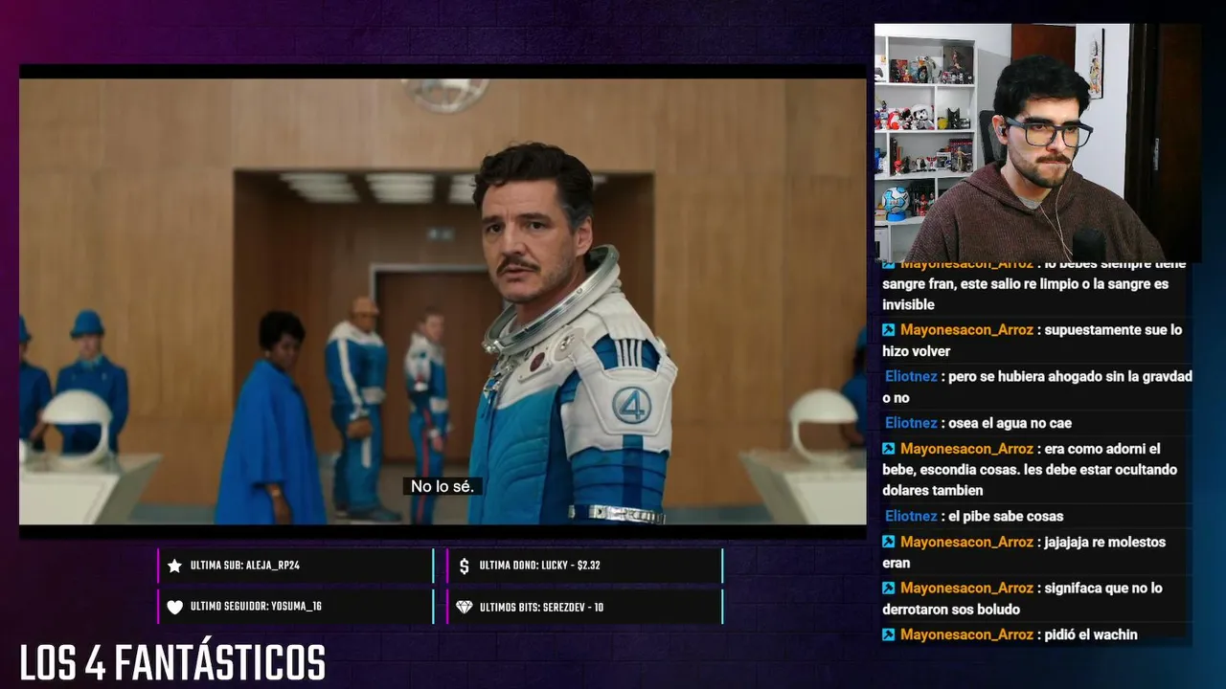Screen dimensions: 1226x689
Task: Click the "No lo sé." subtitle
Action: pos(443,486)
